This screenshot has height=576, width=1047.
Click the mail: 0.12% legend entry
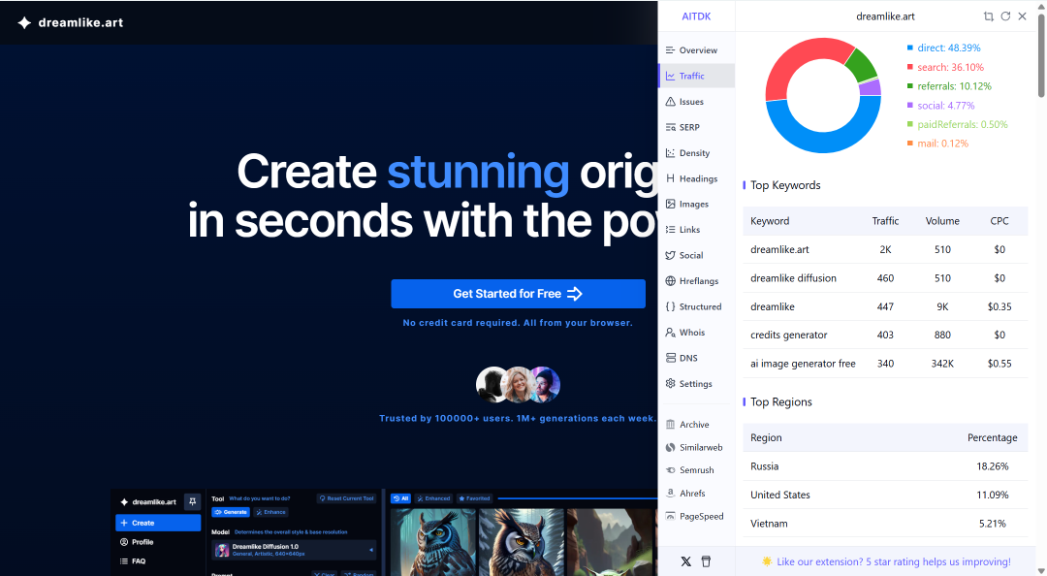(937, 144)
